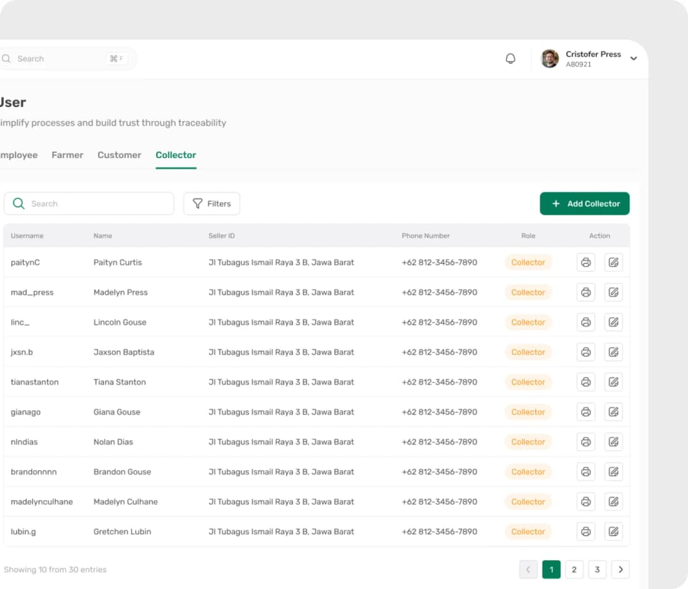This screenshot has width=688, height=589.
Task: Click Lincoln Gouse's phone number
Action: click(439, 322)
